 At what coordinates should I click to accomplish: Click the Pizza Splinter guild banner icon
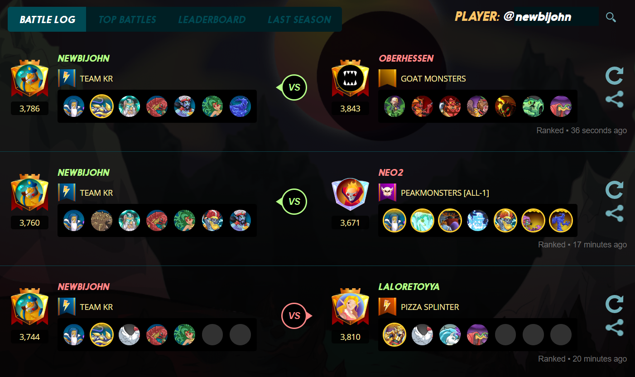[387, 307]
